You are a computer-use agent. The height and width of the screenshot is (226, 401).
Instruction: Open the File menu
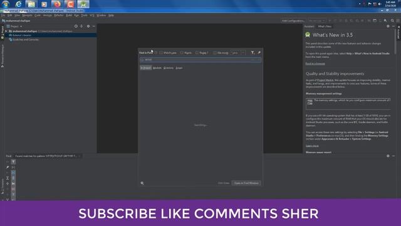pyautogui.click(x=3, y=15)
